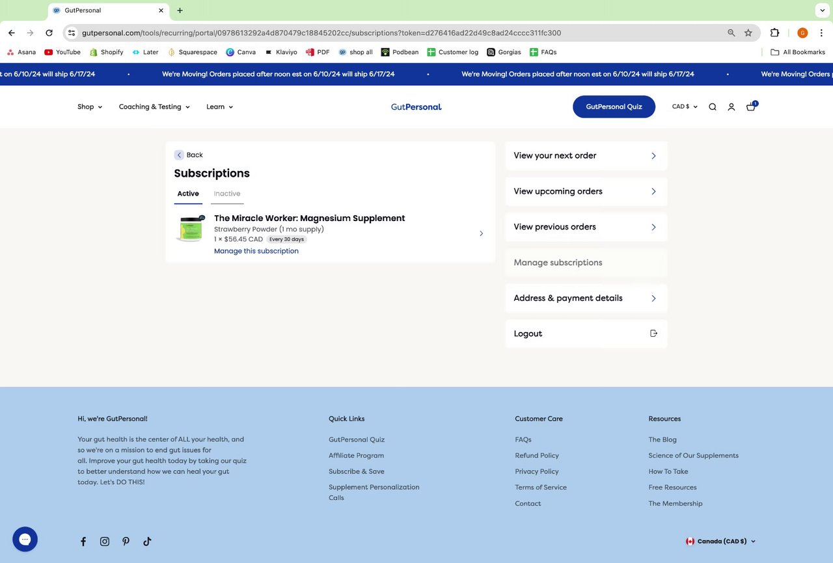Screen dimensions: 833x563
Task: Open the Gorgias bookmark
Action: tap(504, 52)
